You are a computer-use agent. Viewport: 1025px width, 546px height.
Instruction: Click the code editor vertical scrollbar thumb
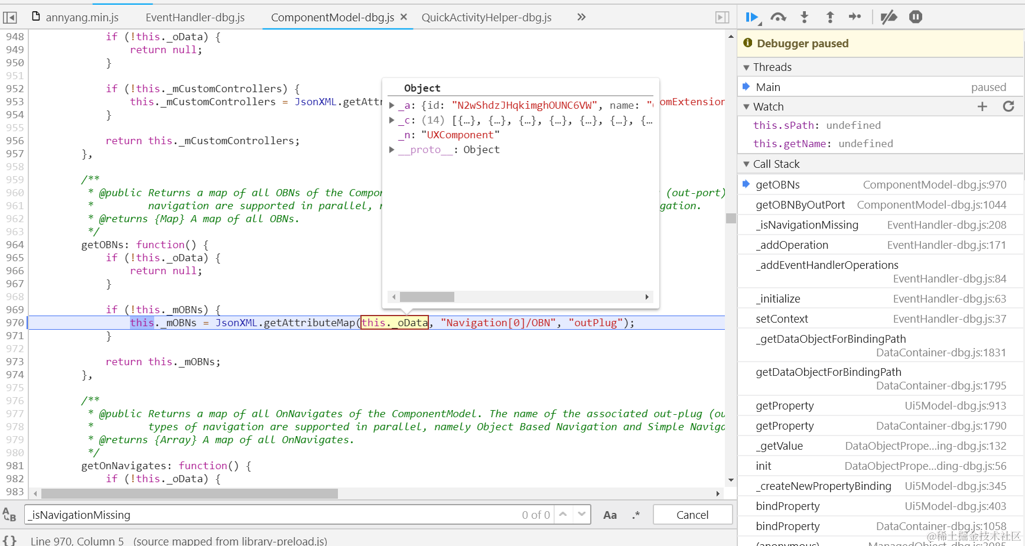731,218
